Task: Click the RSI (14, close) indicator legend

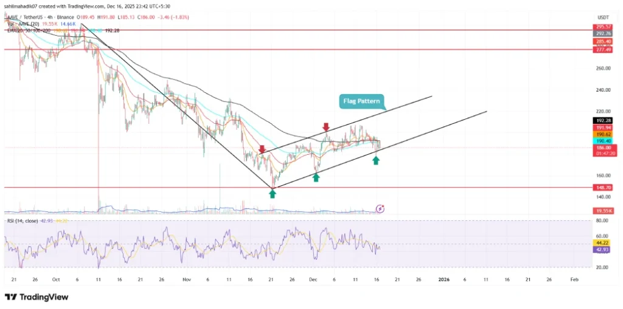Action: [x=21, y=220]
